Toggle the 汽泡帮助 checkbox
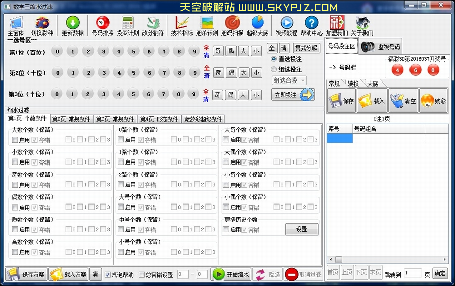 coord(108,275)
